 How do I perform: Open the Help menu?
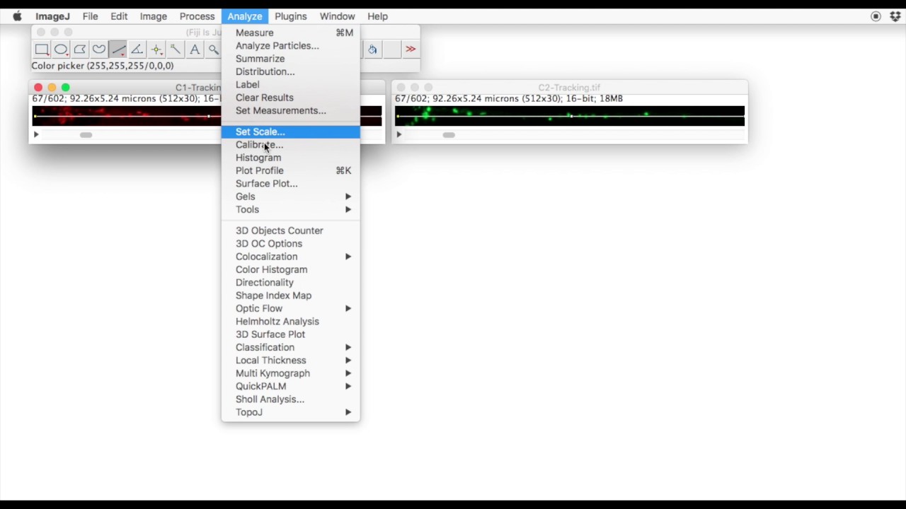(377, 16)
